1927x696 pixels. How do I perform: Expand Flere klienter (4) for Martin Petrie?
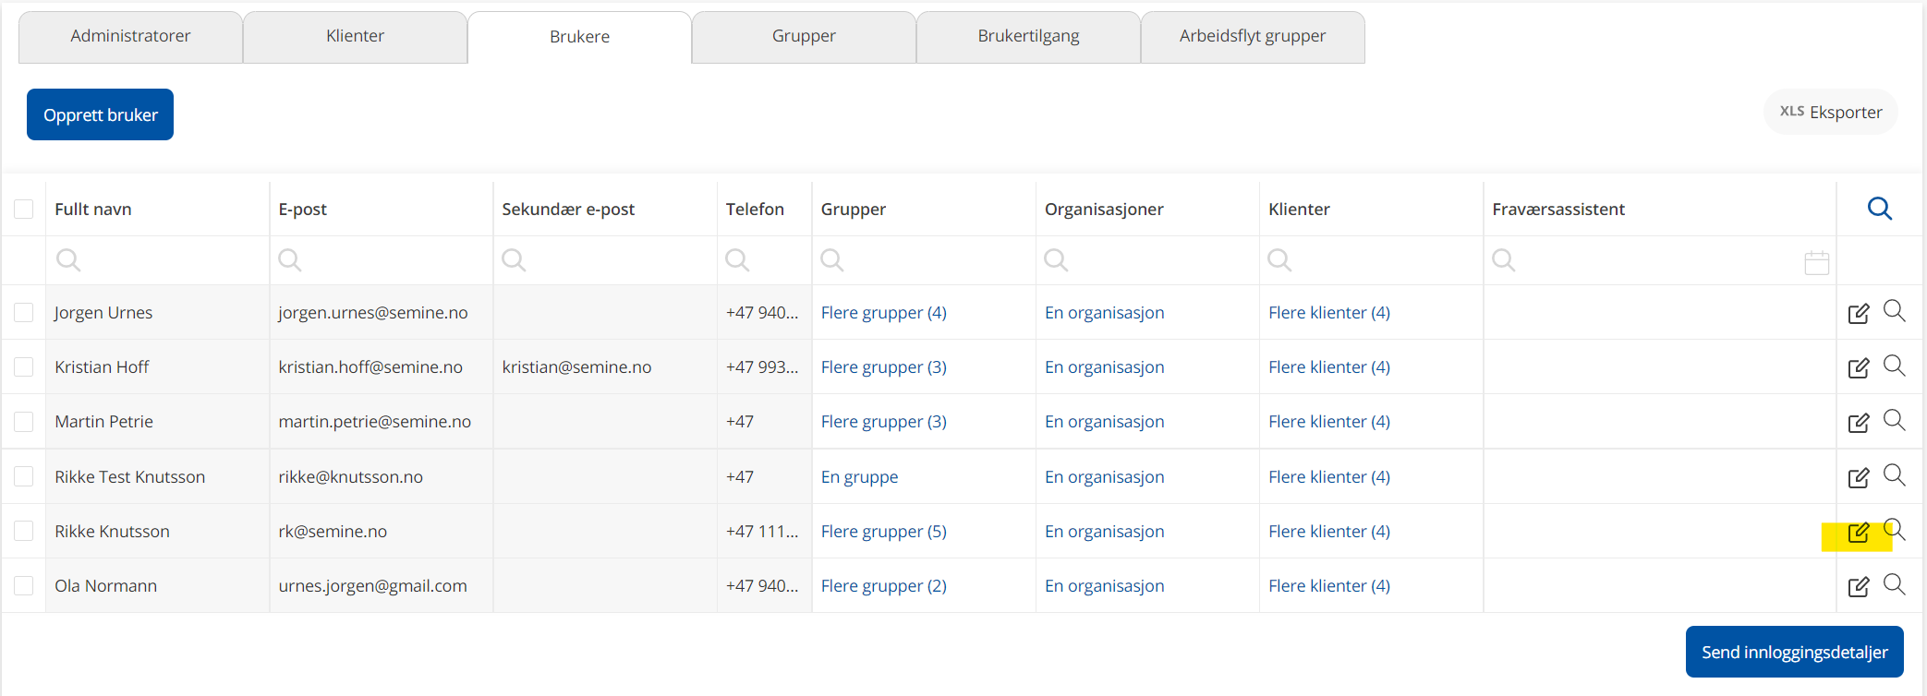click(x=1328, y=422)
